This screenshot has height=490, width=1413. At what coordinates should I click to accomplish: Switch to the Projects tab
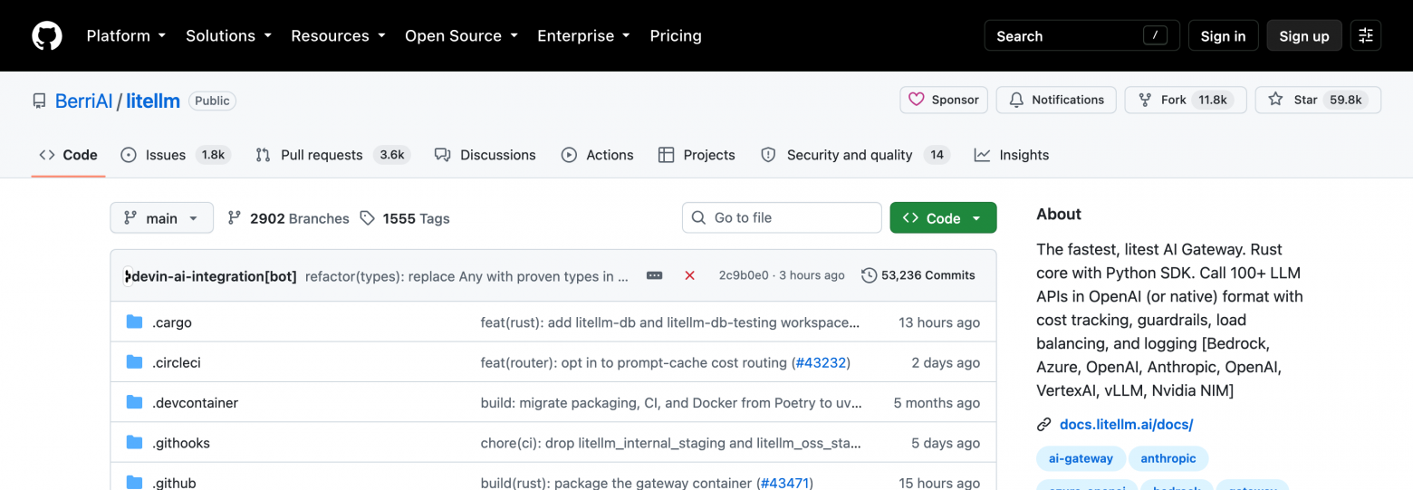(x=697, y=155)
